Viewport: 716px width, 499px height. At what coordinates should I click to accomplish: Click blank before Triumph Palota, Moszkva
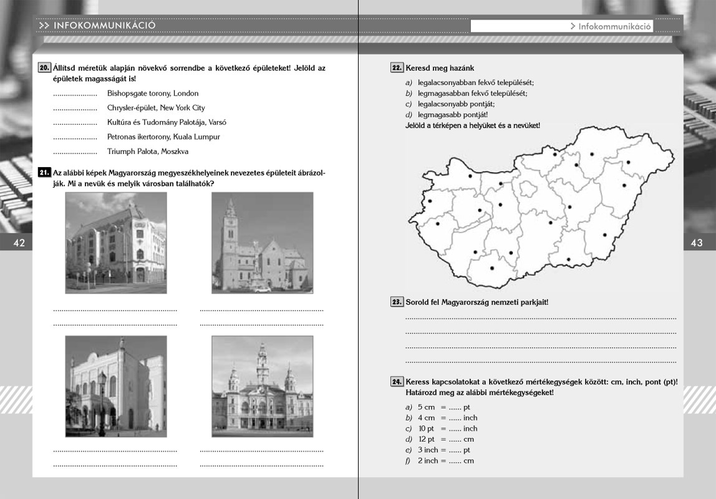(75, 152)
